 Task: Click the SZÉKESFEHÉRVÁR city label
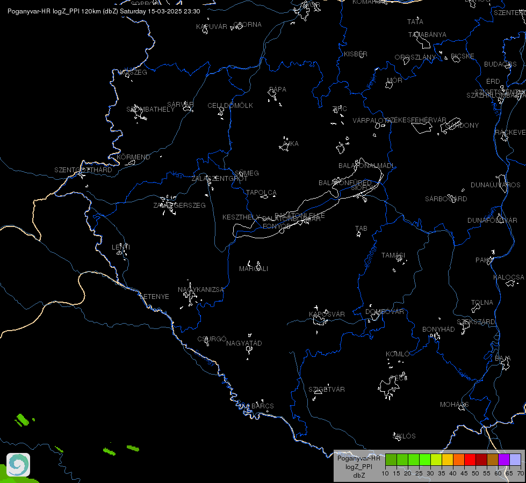[416, 120]
